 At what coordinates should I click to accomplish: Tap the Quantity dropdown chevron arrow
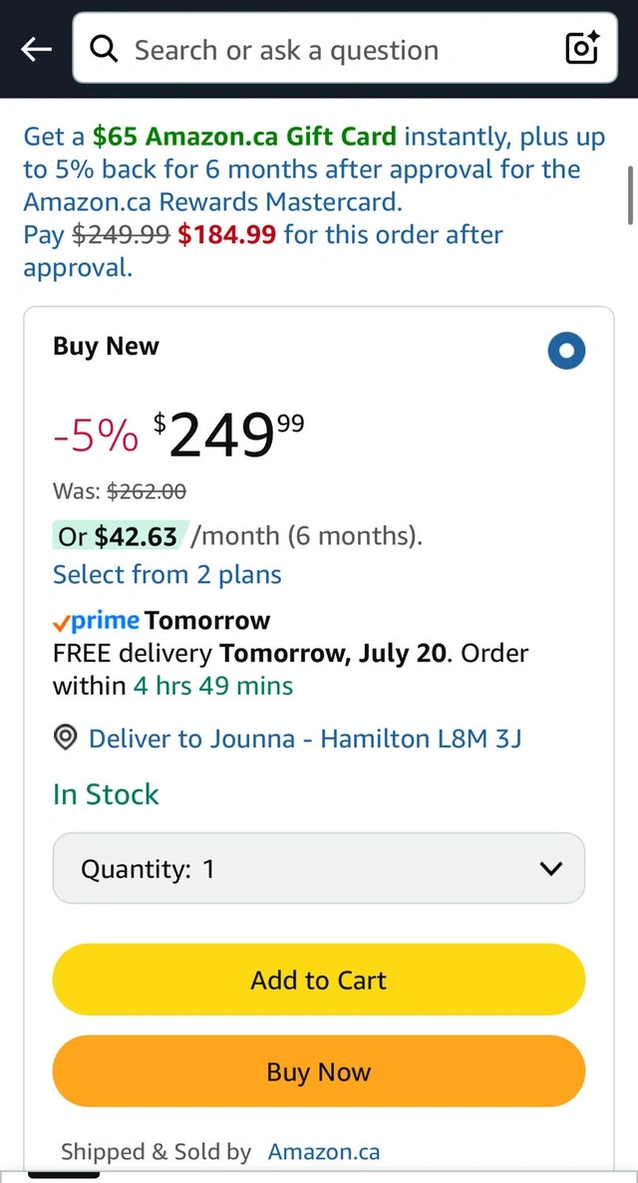click(x=550, y=869)
